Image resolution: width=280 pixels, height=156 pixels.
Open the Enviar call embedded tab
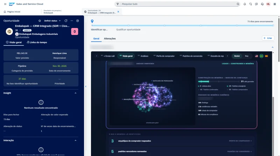click(x=108, y=56)
